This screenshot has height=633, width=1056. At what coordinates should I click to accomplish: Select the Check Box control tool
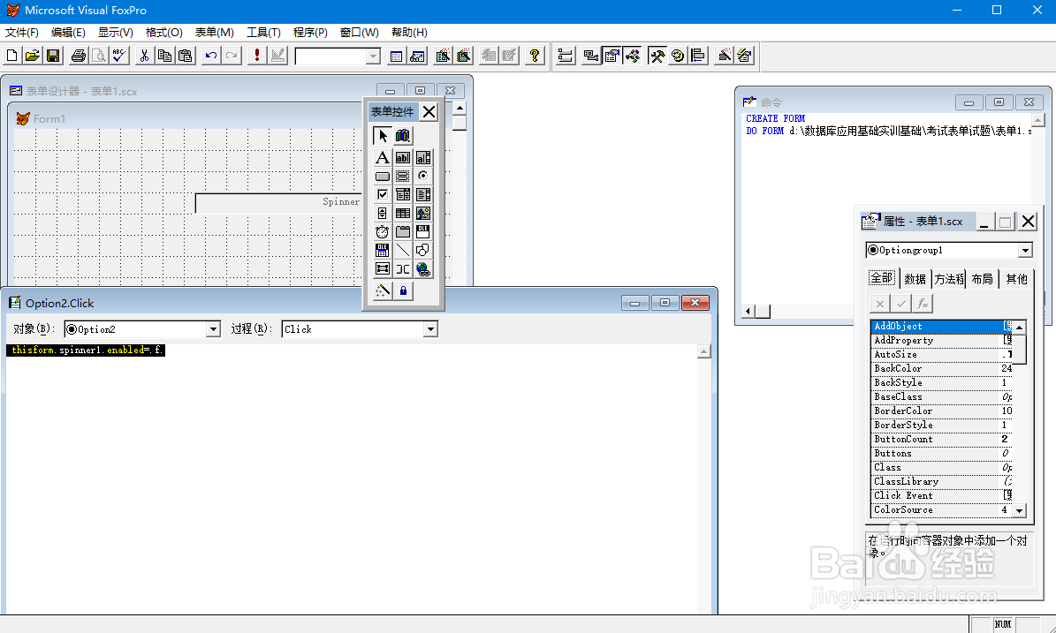coord(383,194)
